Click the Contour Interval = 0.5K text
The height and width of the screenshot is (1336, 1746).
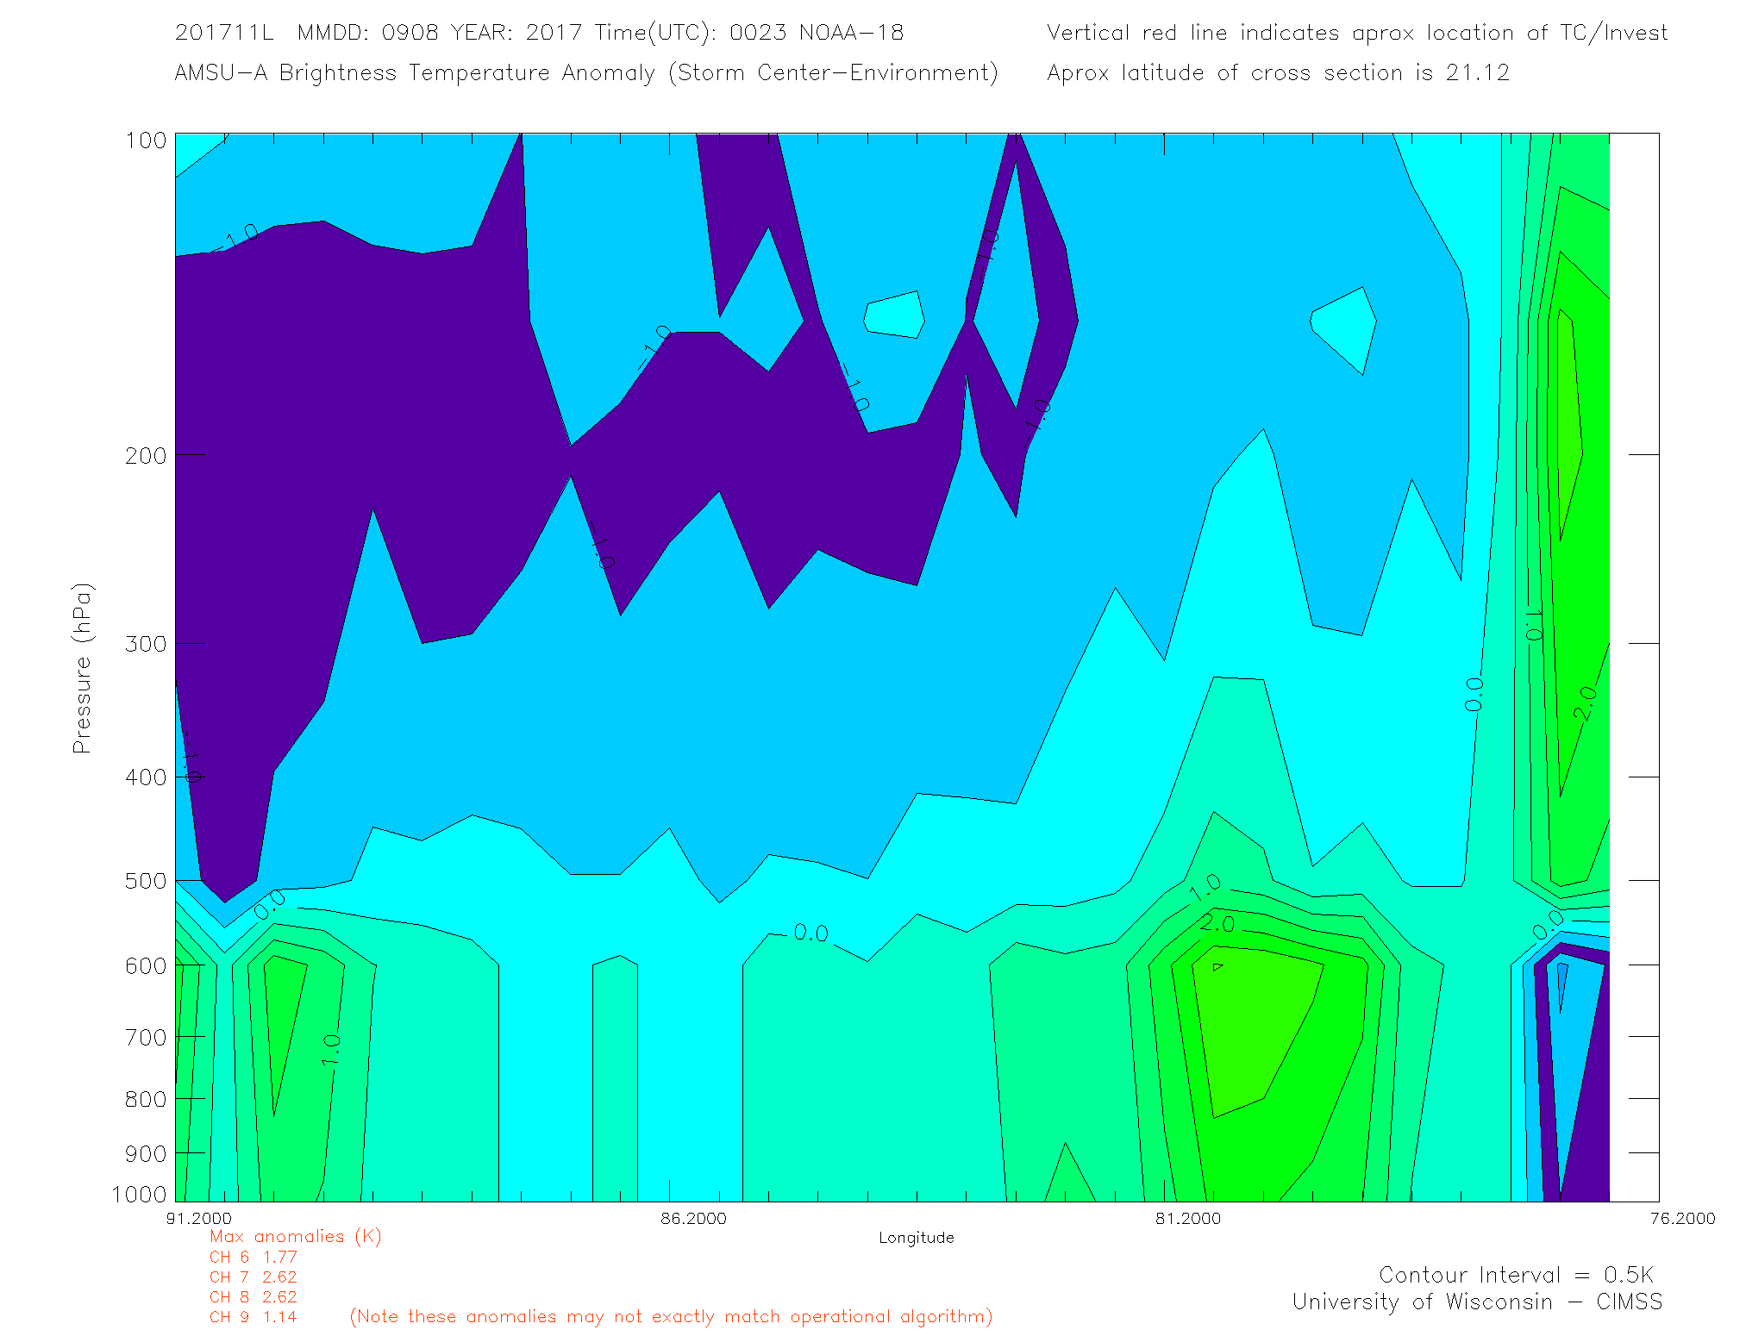click(1516, 1275)
